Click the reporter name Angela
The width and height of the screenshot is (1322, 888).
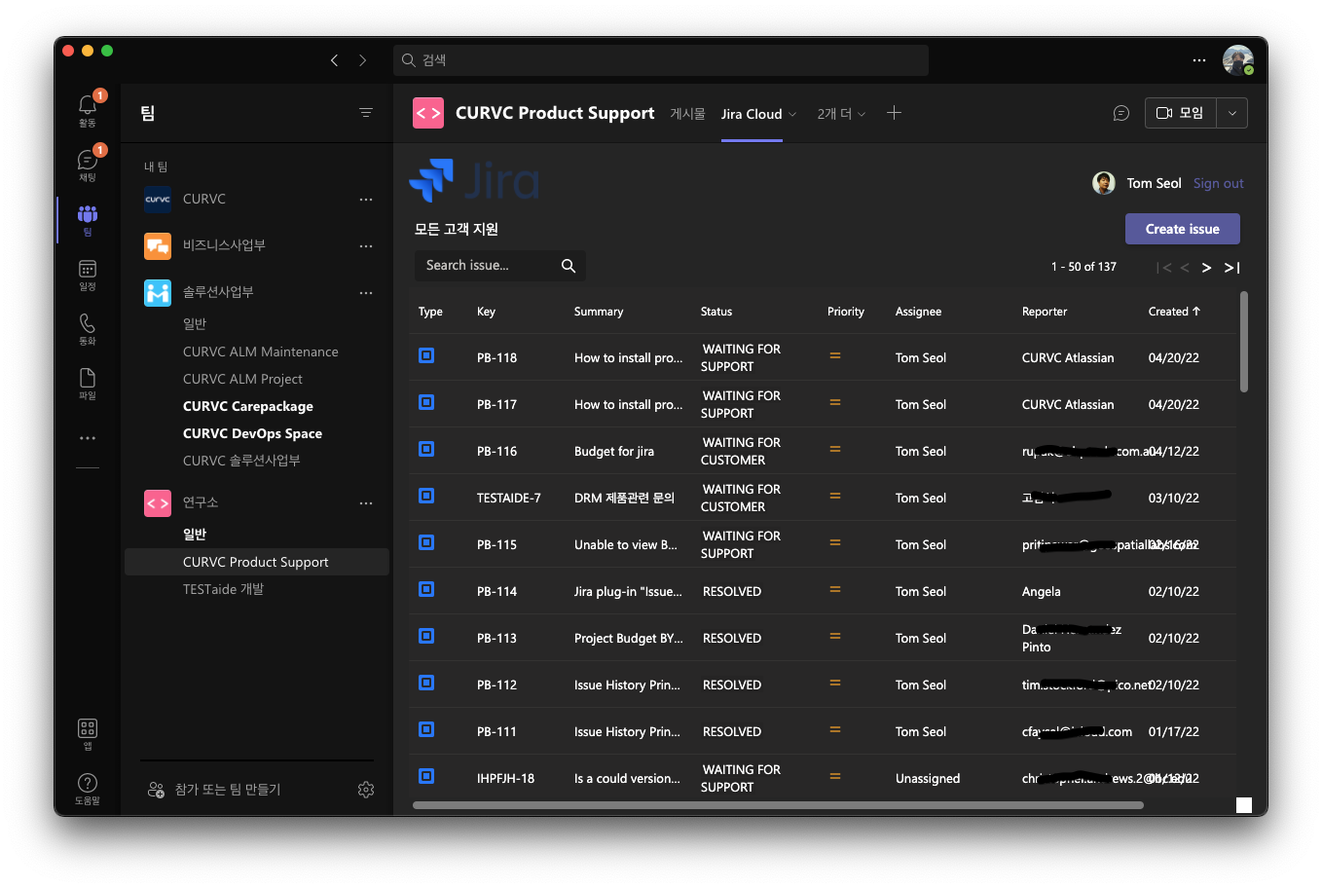point(1042,591)
